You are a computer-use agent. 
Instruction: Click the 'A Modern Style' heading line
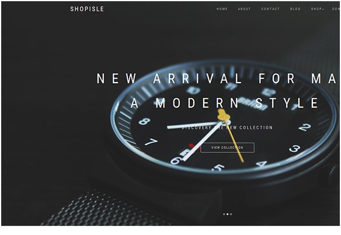coord(225,103)
